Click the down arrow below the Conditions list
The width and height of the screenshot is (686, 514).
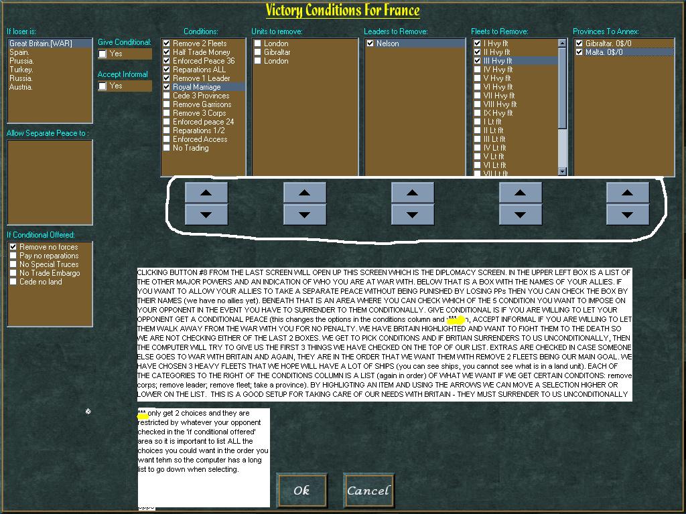pos(206,214)
